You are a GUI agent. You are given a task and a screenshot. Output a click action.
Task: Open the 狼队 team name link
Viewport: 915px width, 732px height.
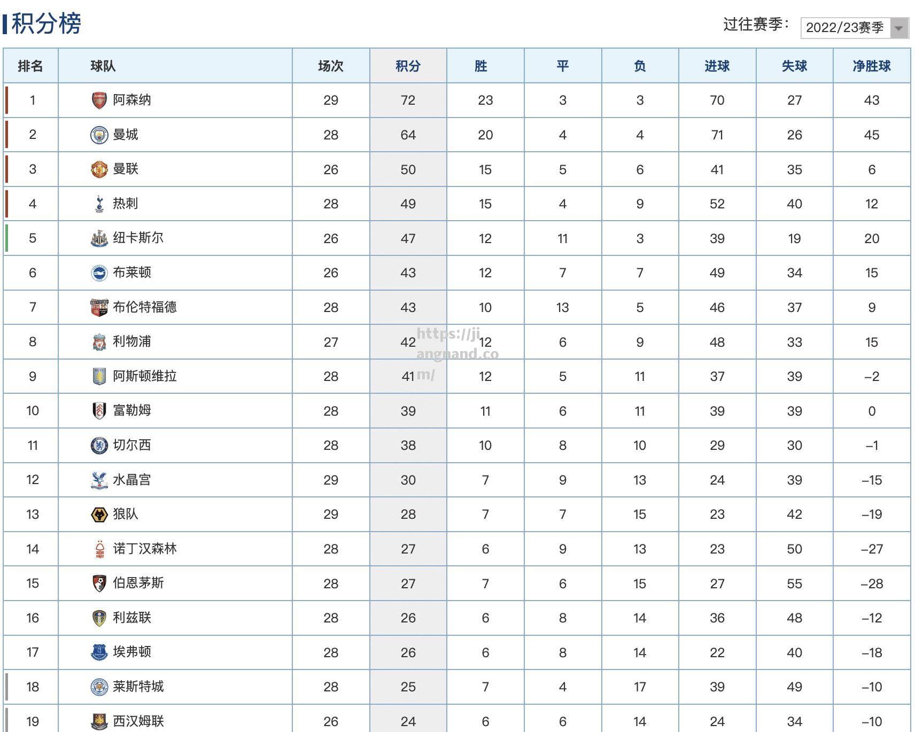[126, 514]
